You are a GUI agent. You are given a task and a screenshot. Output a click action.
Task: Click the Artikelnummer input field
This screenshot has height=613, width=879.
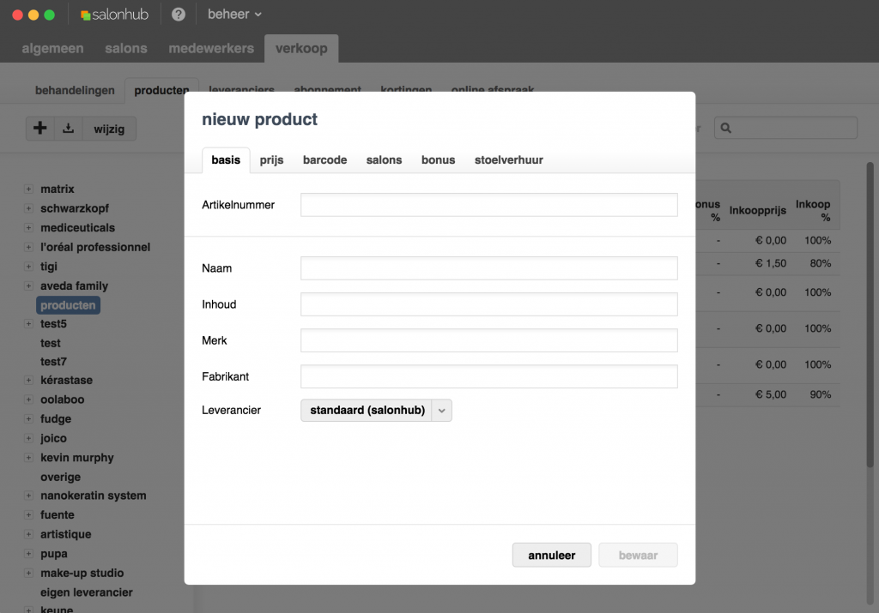coord(488,205)
